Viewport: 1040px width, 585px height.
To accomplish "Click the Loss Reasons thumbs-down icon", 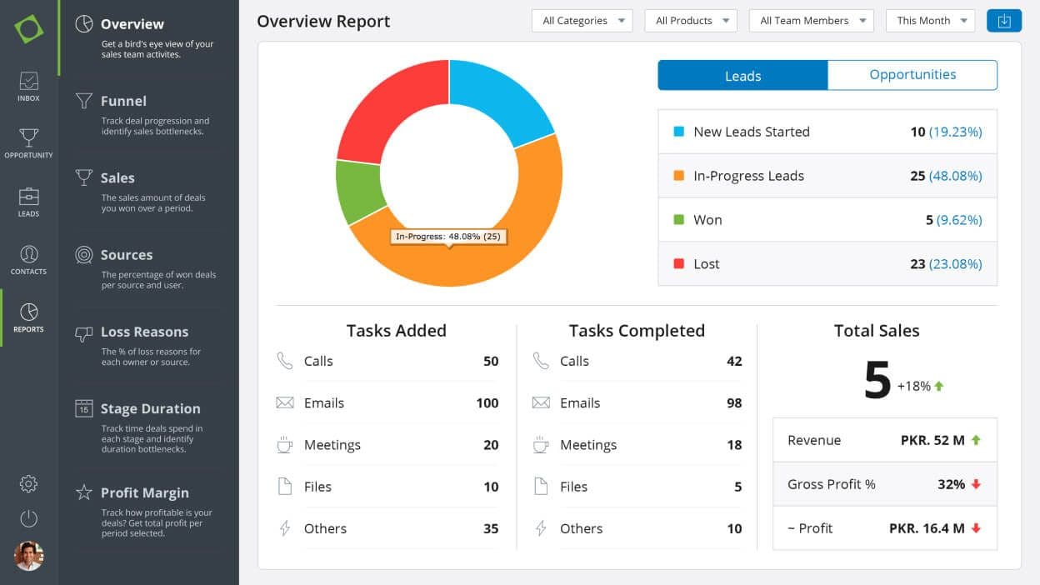I will click(x=84, y=333).
